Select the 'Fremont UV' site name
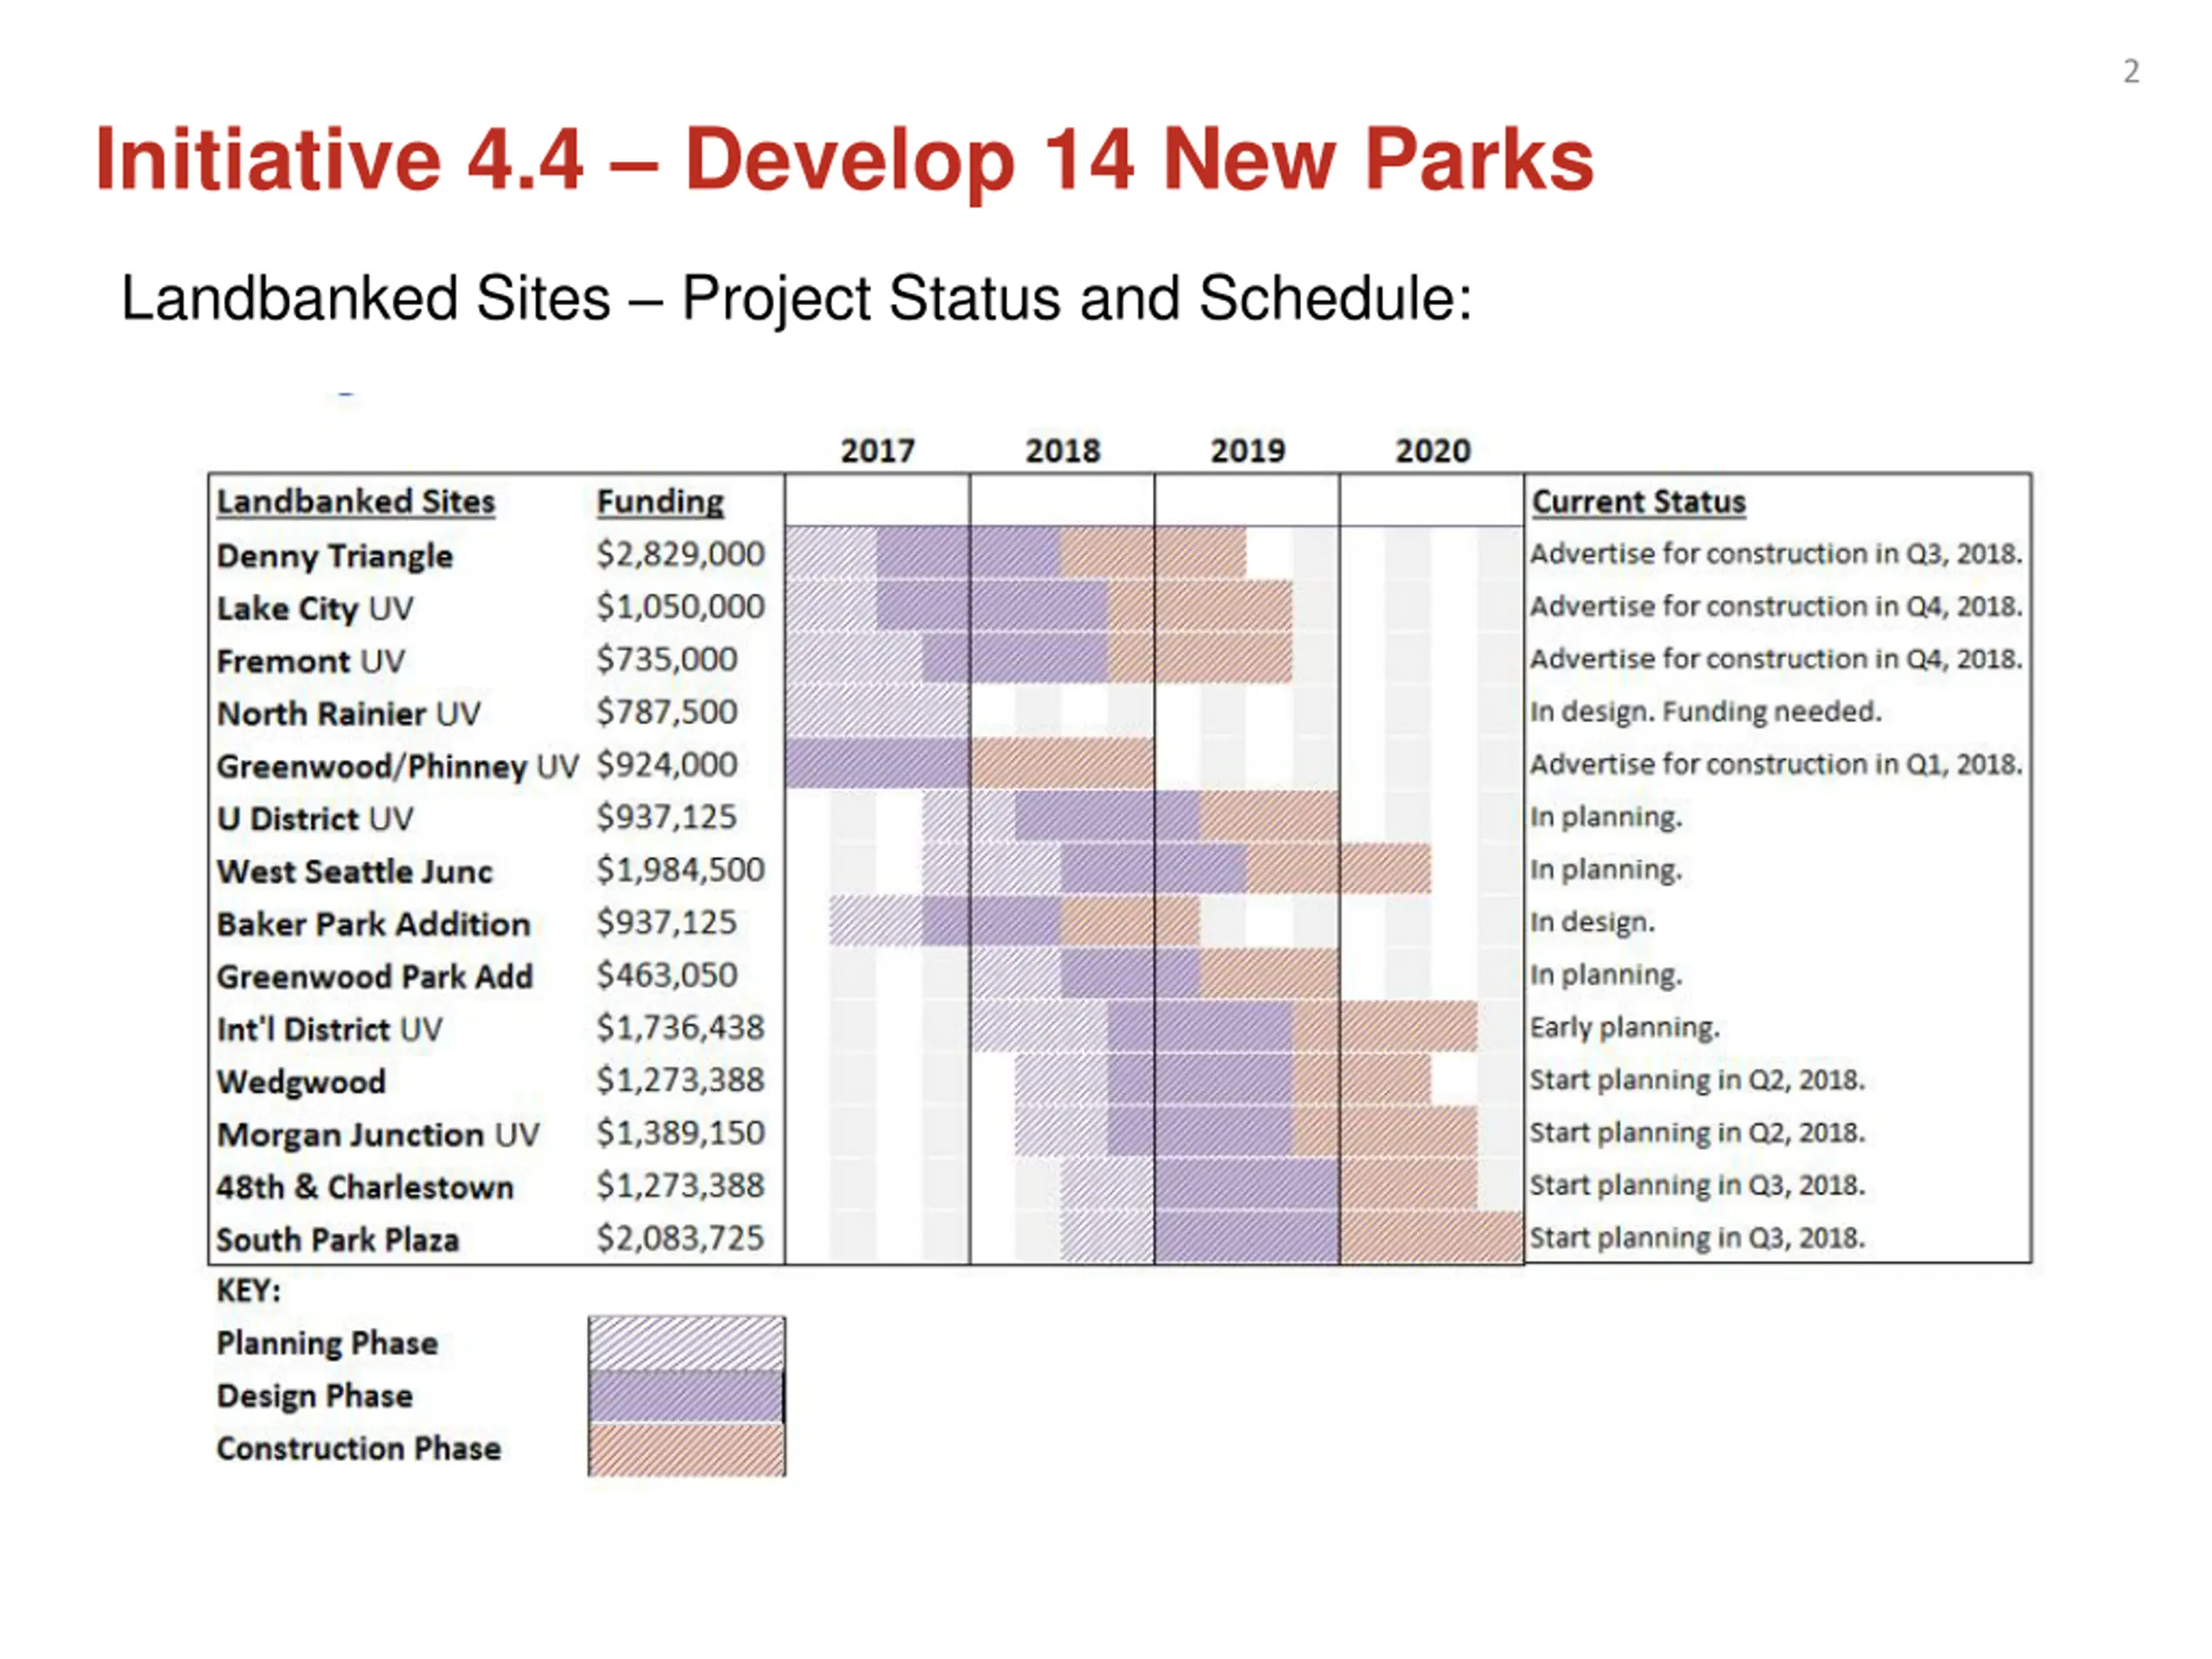 pyautogui.click(x=311, y=661)
